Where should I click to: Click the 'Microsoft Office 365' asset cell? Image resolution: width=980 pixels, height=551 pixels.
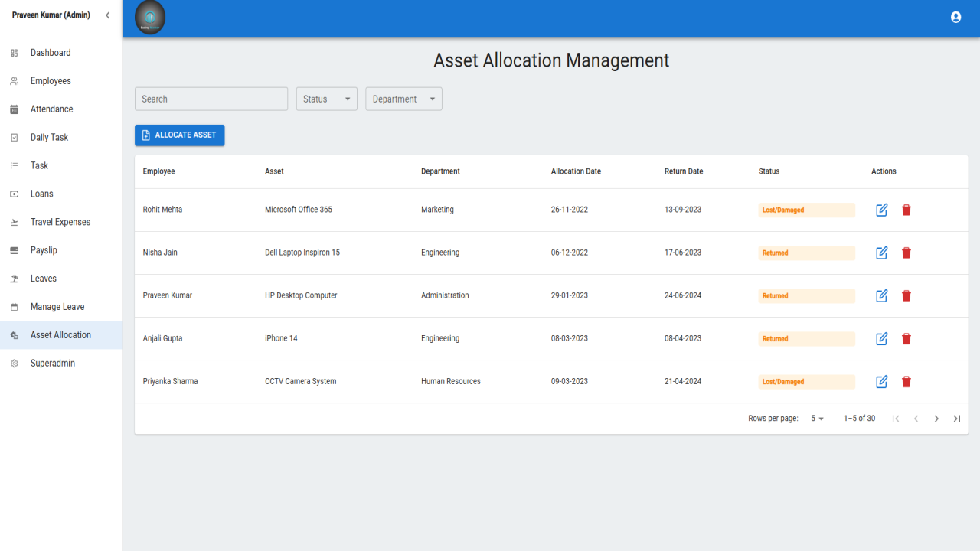coord(299,210)
